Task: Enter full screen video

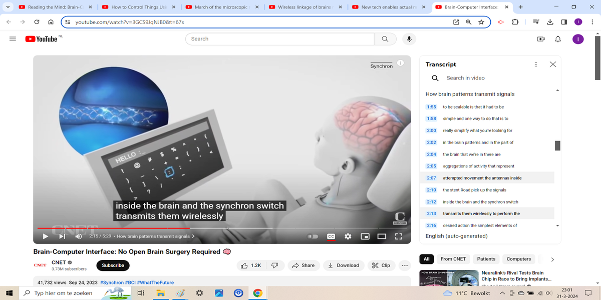Action: click(399, 236)
